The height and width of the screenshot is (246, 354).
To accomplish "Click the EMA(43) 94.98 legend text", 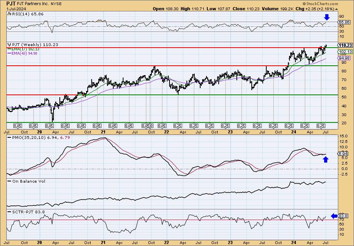I will pos(25,54).
